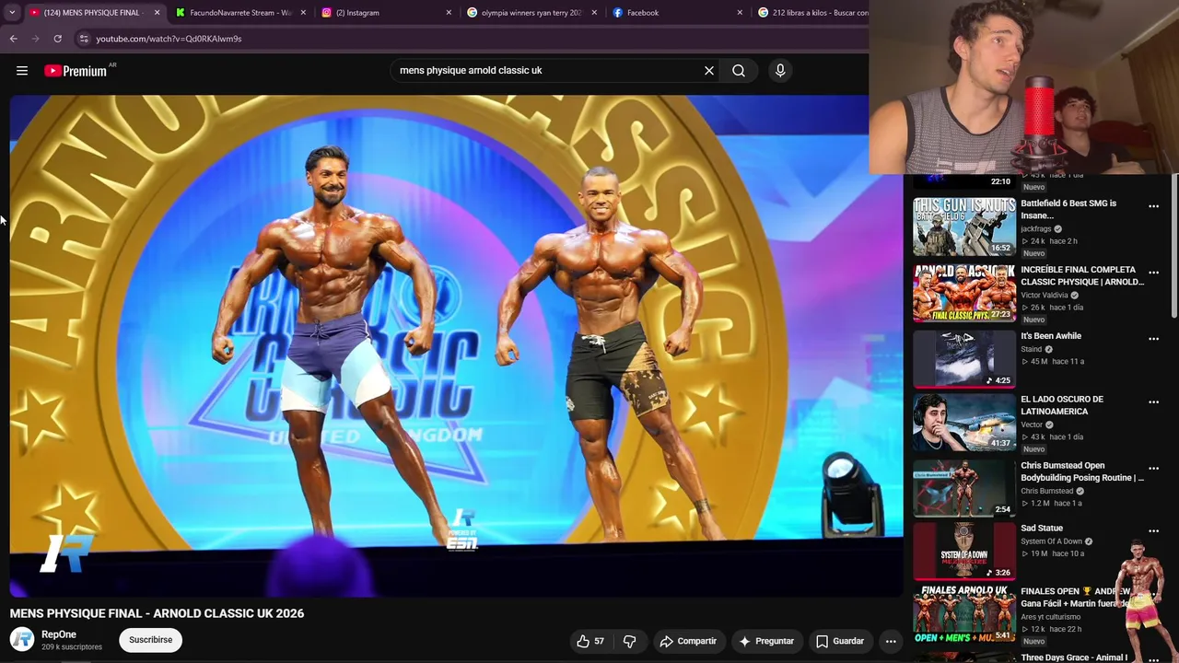Viewport: 1179px width, 663px height.
Task: Open options for Increíble Final Completa video
Action: click(x=1153, y=273)
